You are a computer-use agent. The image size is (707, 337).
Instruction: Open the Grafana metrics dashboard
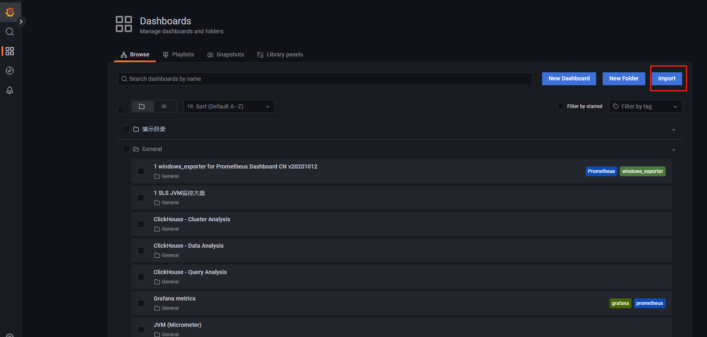tap(175, 298)
